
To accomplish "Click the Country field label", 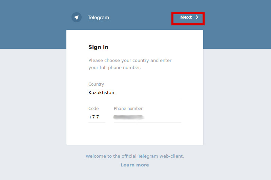I will point(96,84).
